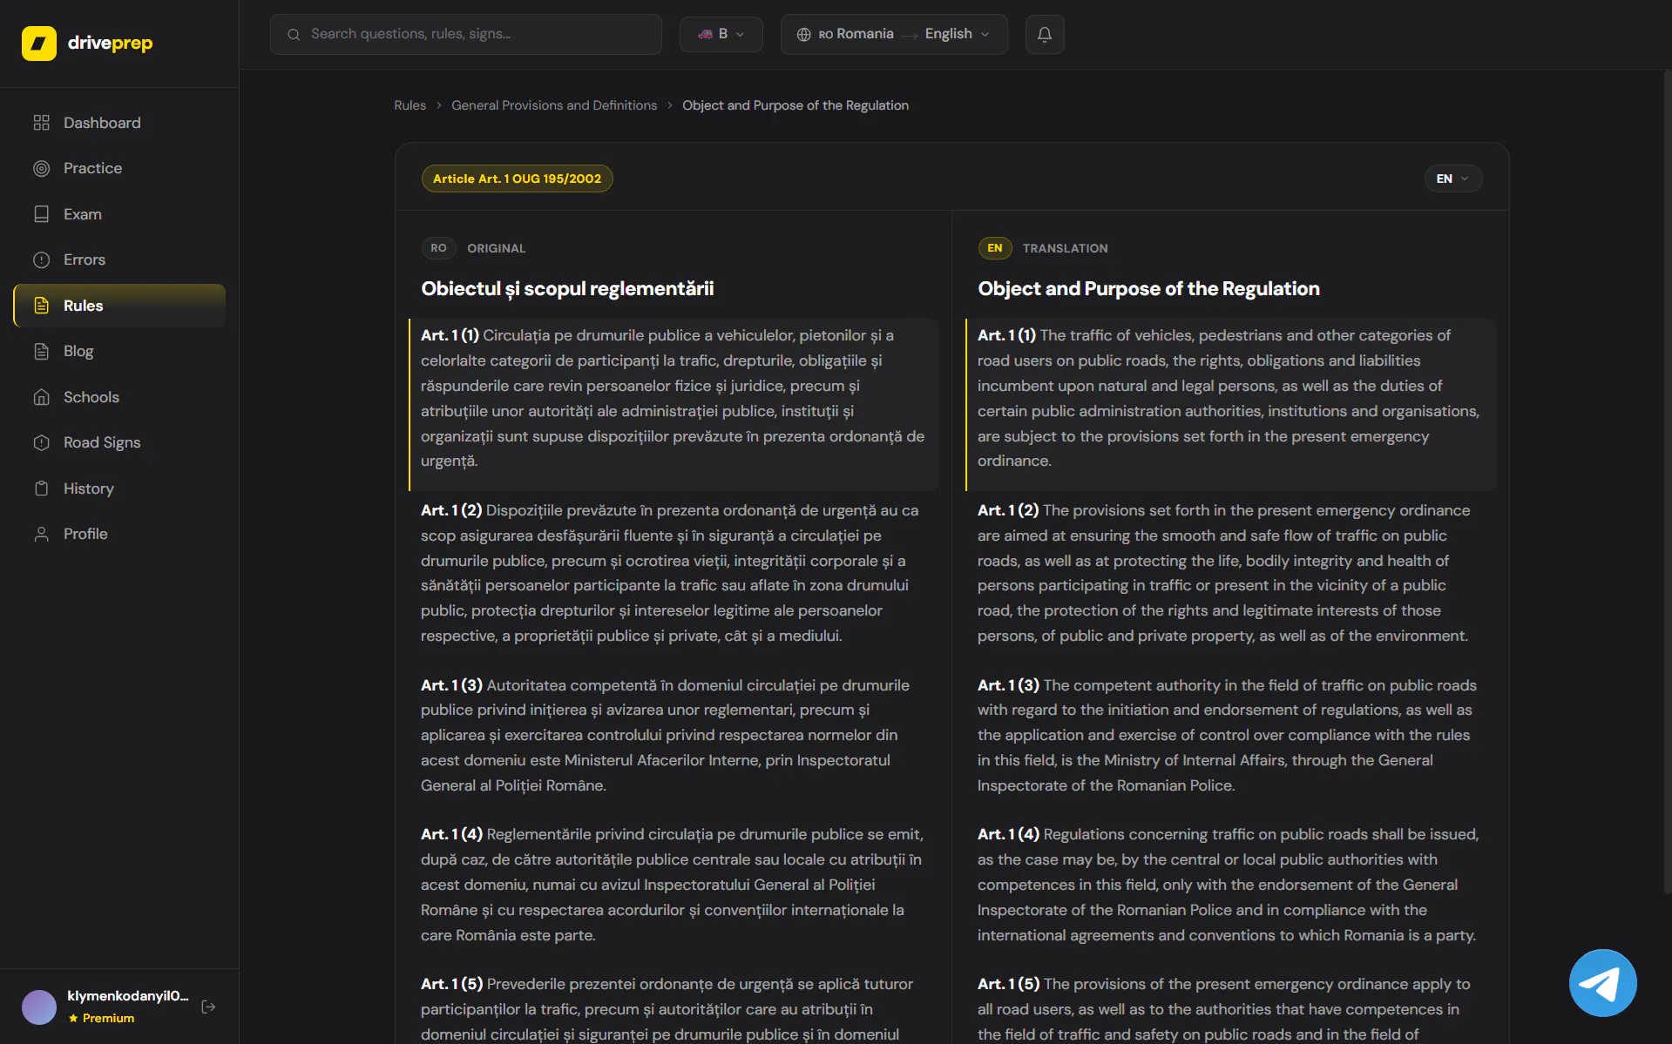Click the Romanian heading Obiectul și scopul reglementării

point(567,289)
